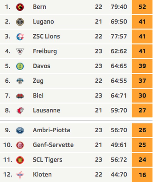Select the Genf-Servette team name
Image resolution: width=153 pixels, height=182 pixels.
53,145
